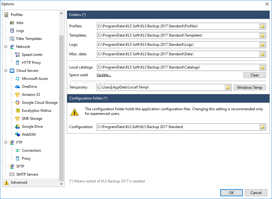This screenshot has height=199, width=272.
Task: Click the HTTP Proxy icon
Action: click(18, 63)
